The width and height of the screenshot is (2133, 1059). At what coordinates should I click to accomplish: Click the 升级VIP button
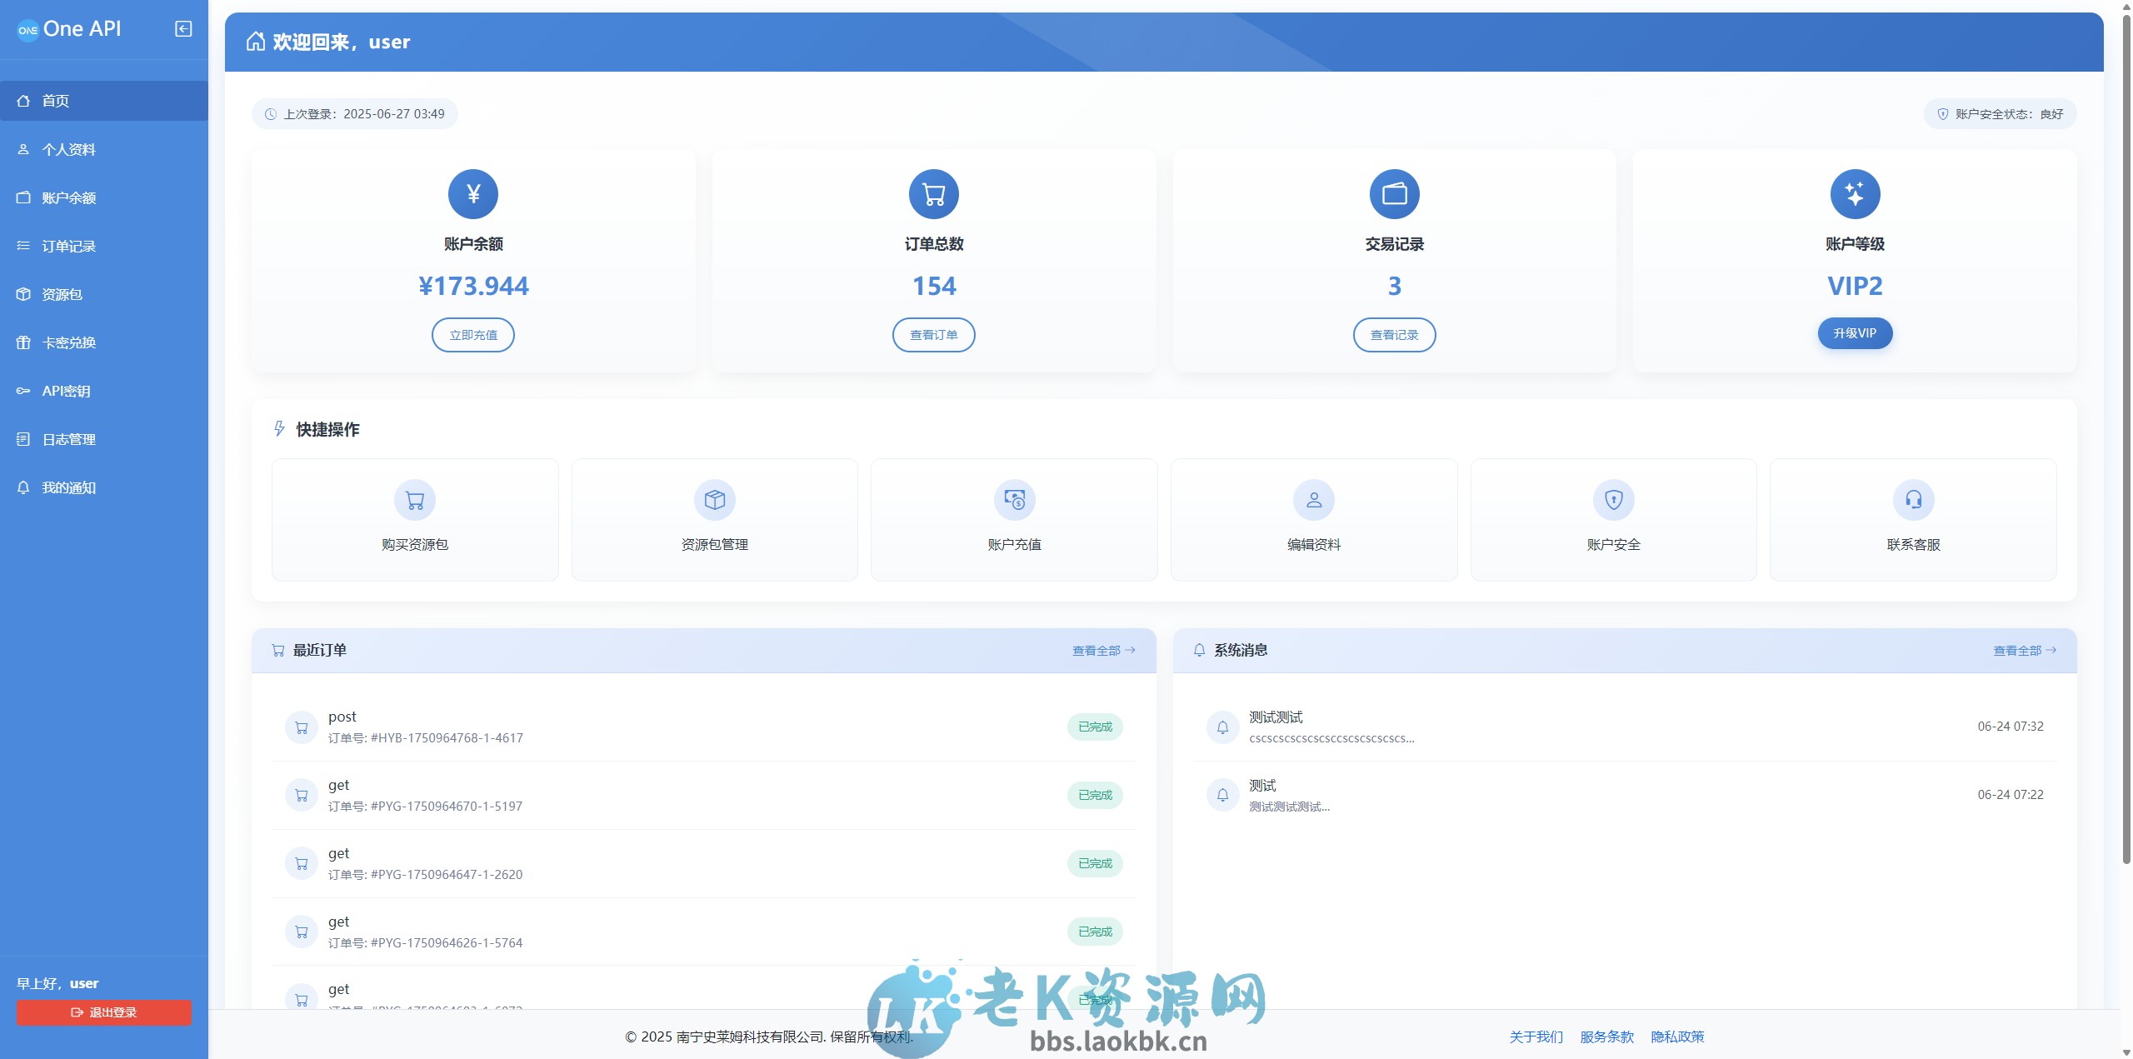pyautogui.click(x=1855, y=332)
